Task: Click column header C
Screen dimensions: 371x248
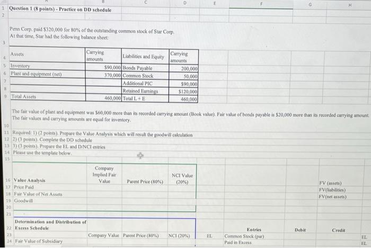Action: click(x=146, y=2)
